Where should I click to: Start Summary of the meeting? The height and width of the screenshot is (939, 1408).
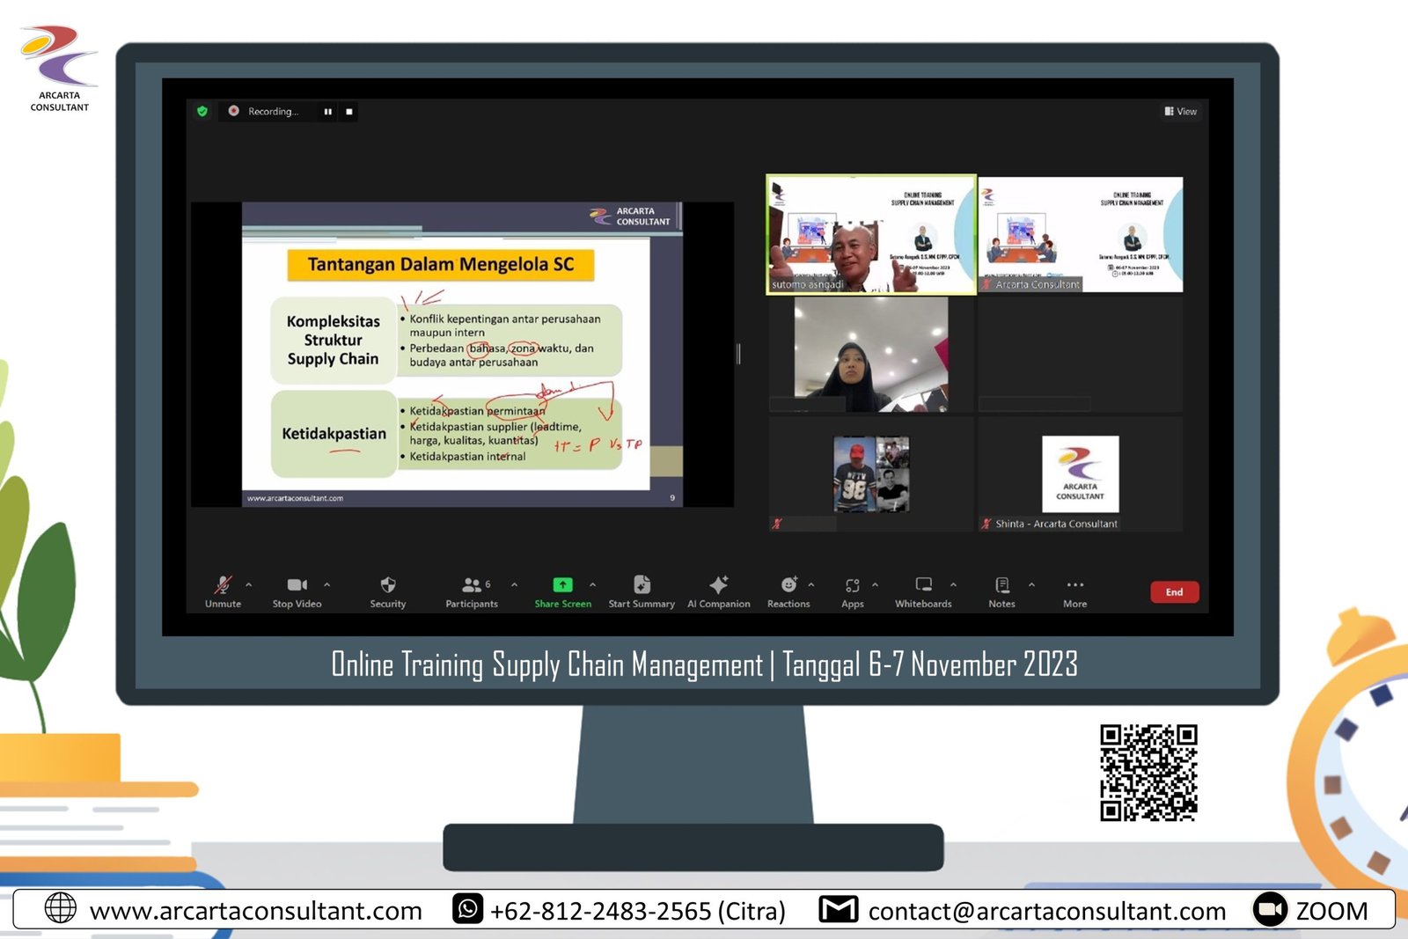[642, 591]
